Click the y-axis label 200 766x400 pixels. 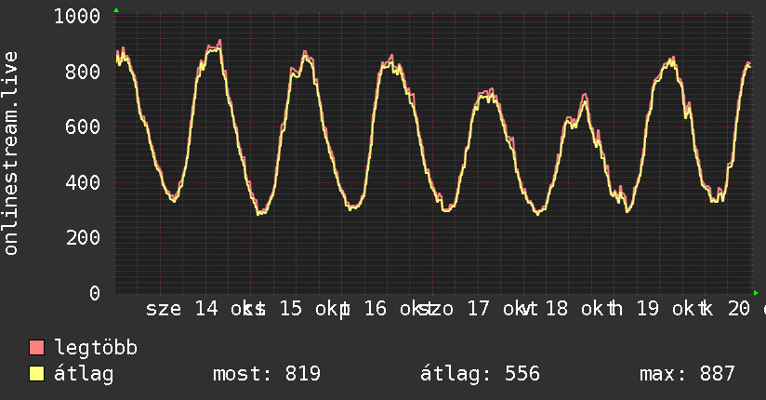[83, 237]
